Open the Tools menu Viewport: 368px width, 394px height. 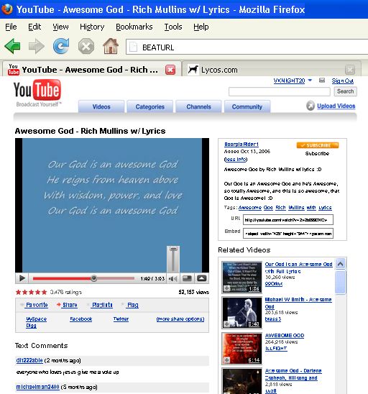[173, 27]
